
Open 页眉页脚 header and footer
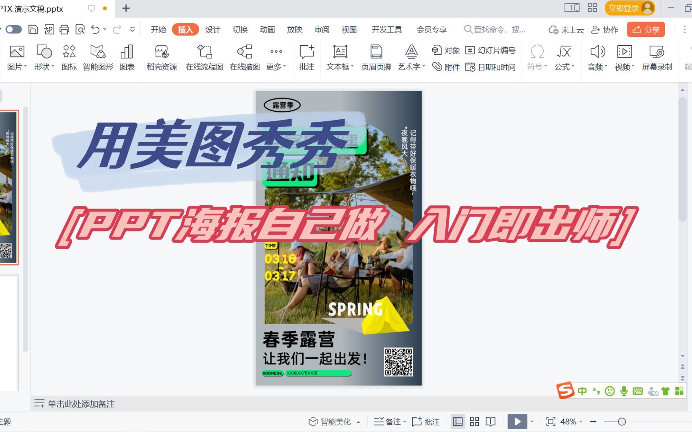click(x=376, y=58)
